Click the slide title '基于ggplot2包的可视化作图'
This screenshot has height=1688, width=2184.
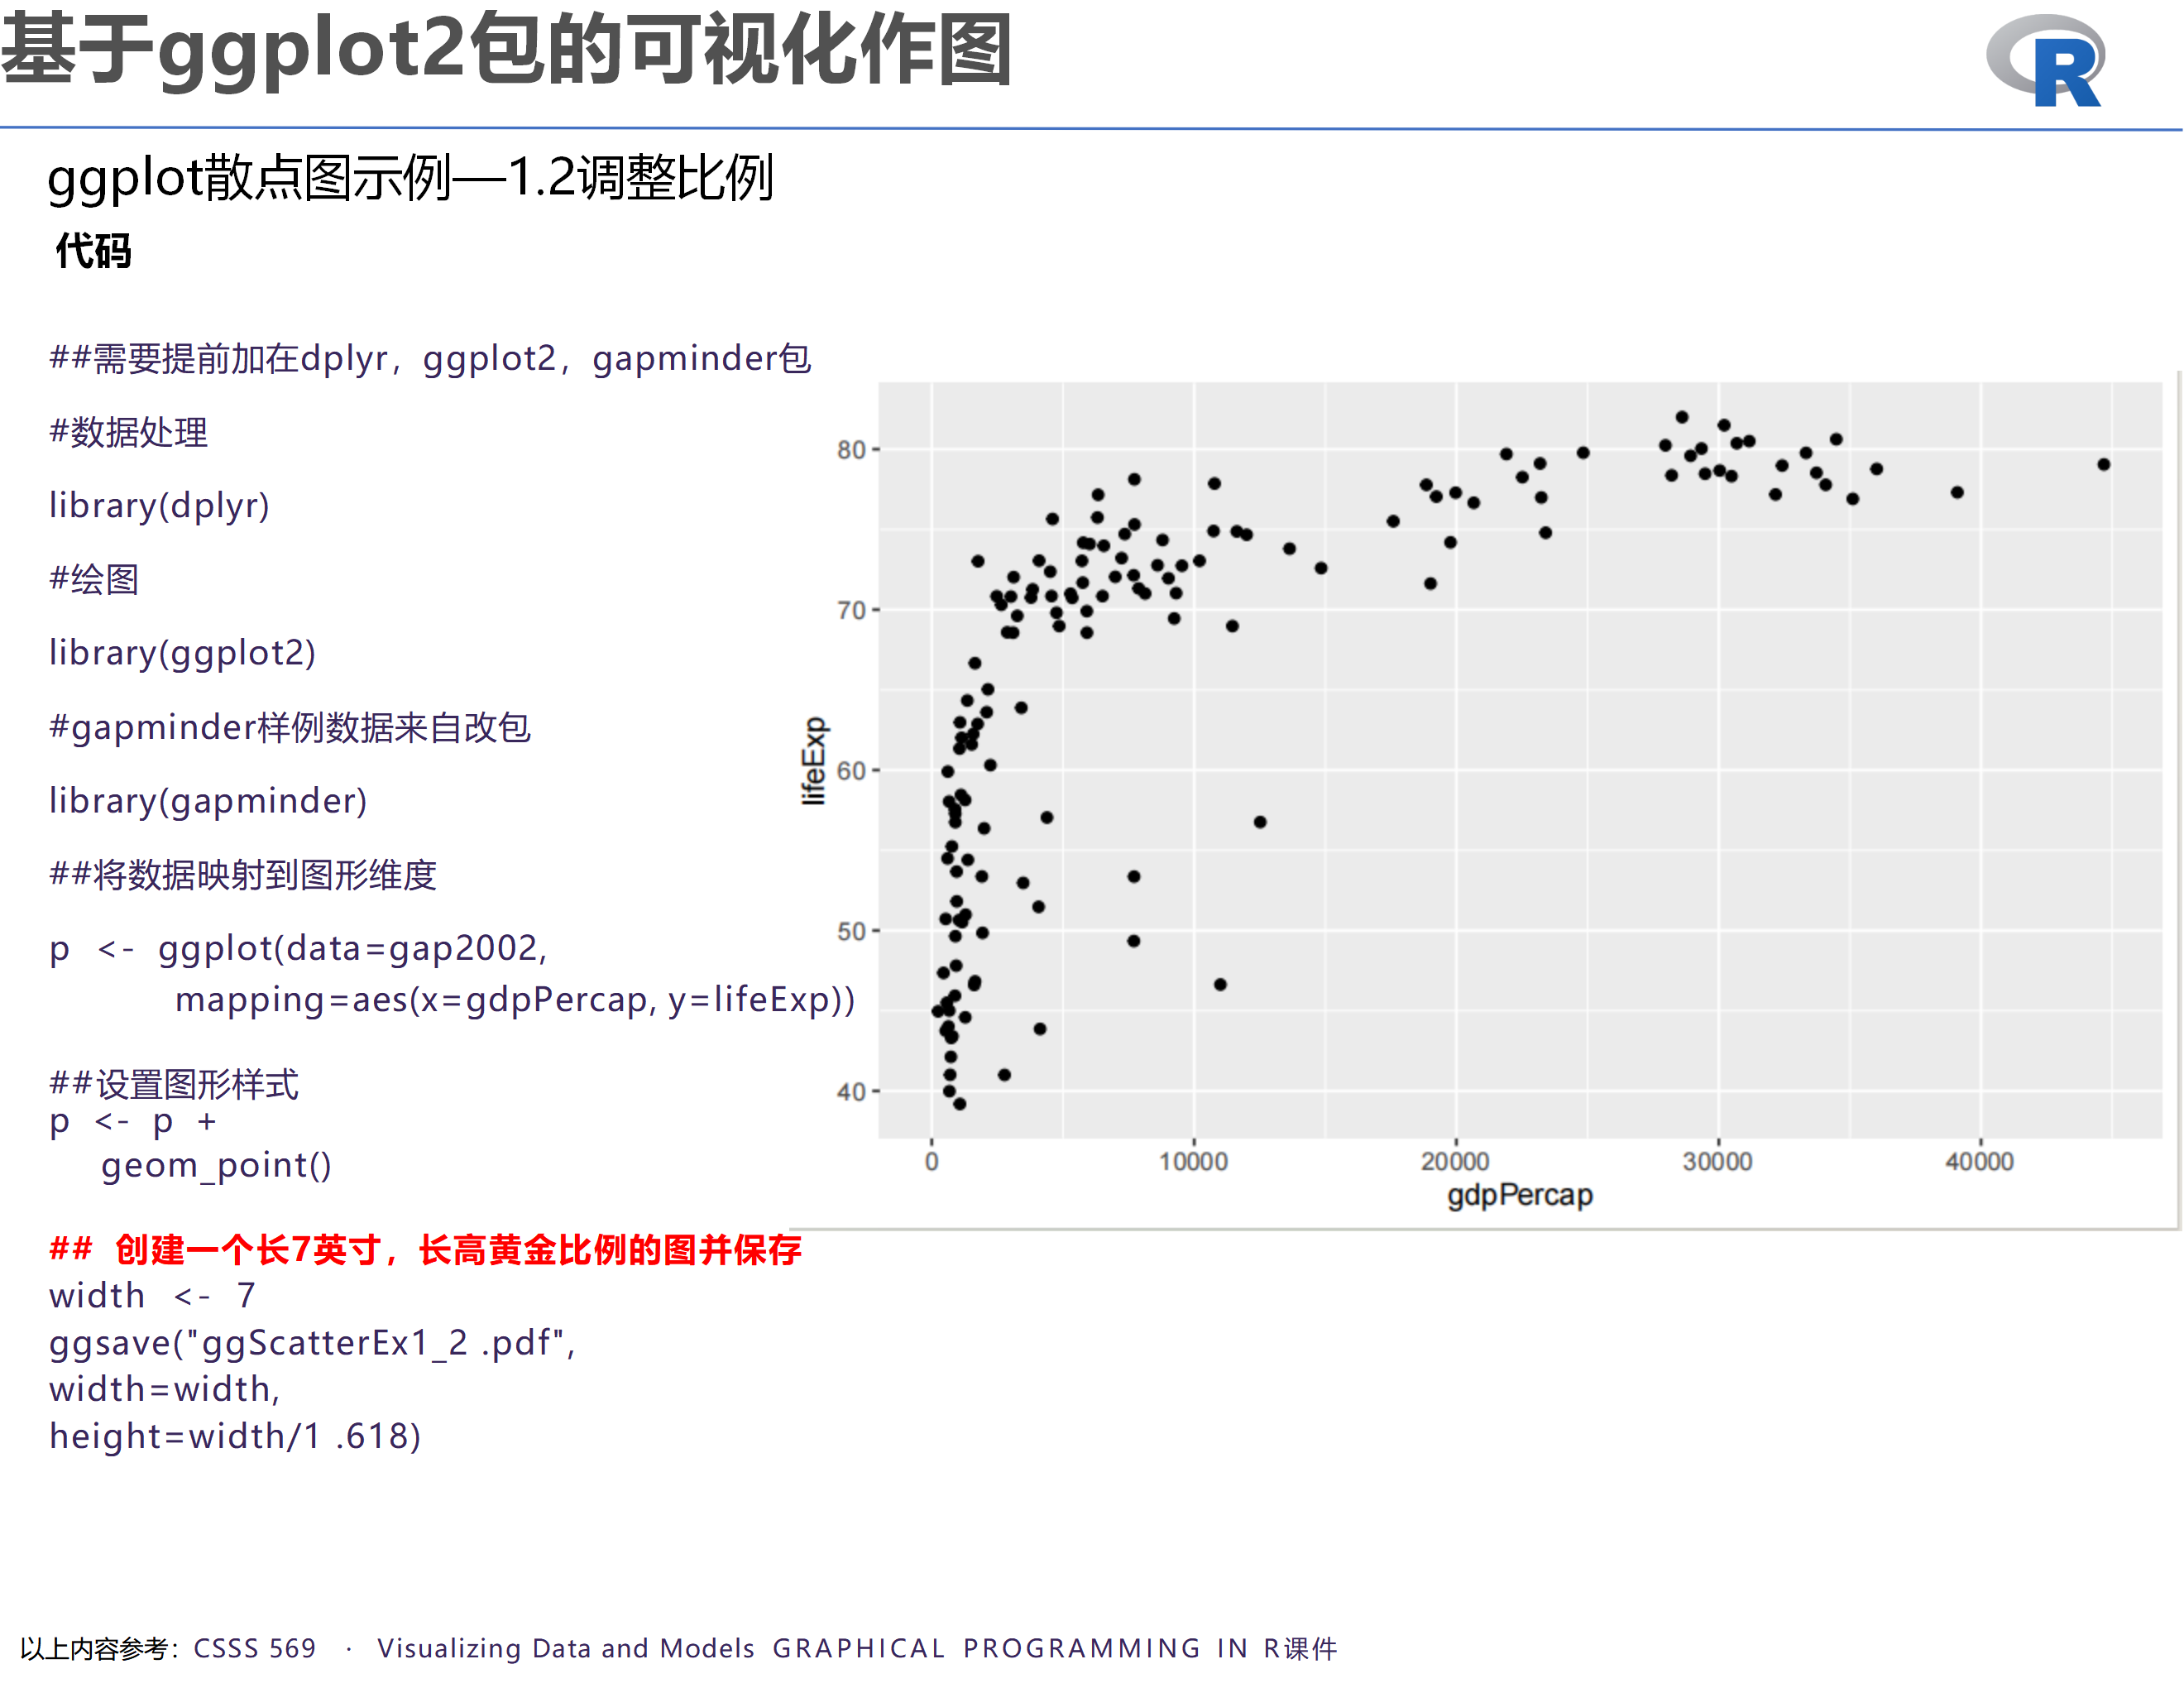(x=507, y=50)
